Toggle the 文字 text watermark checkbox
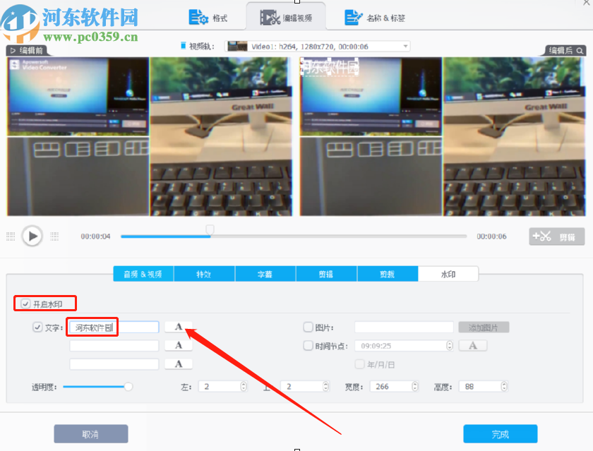 pyautogui.click(x=37, y=327)
